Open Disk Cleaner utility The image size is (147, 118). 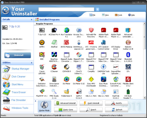(17, 77)
